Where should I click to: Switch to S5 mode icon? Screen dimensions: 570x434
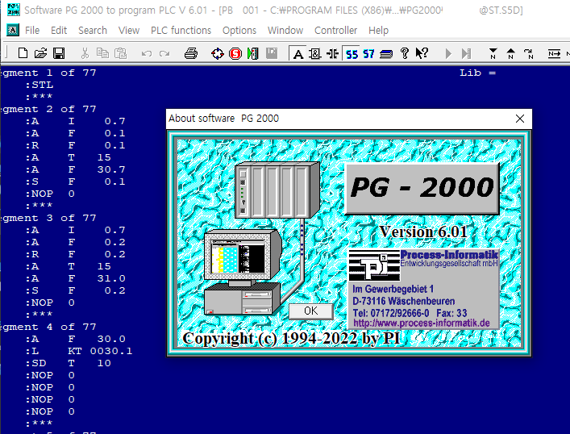coord(352,54)
